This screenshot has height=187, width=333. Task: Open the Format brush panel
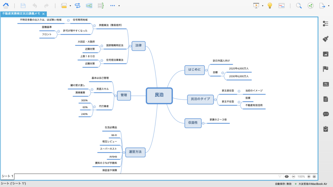(x=326, y=39)
